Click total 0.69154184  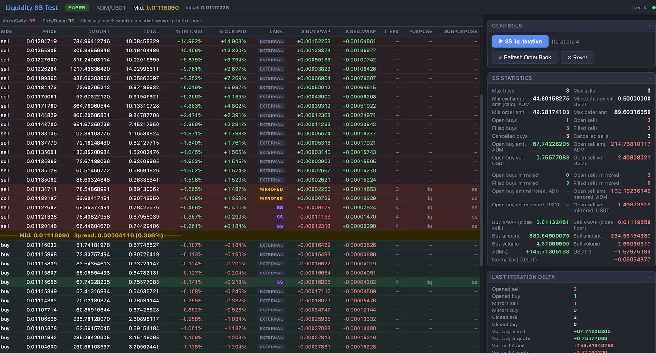[x=144, y=328]
